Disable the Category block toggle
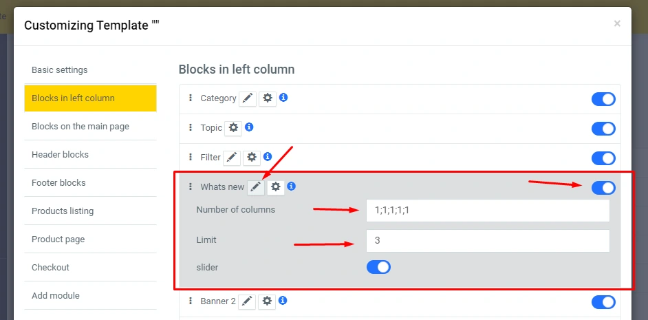The image size is (648, 320). pos(603,99)
